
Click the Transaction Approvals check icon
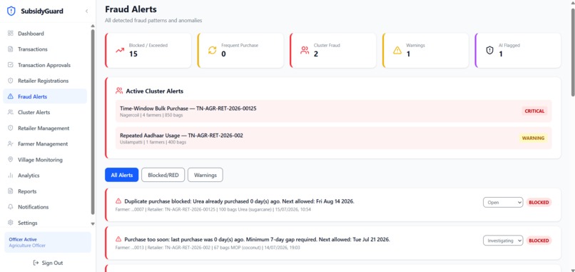[x=10, y=65]
